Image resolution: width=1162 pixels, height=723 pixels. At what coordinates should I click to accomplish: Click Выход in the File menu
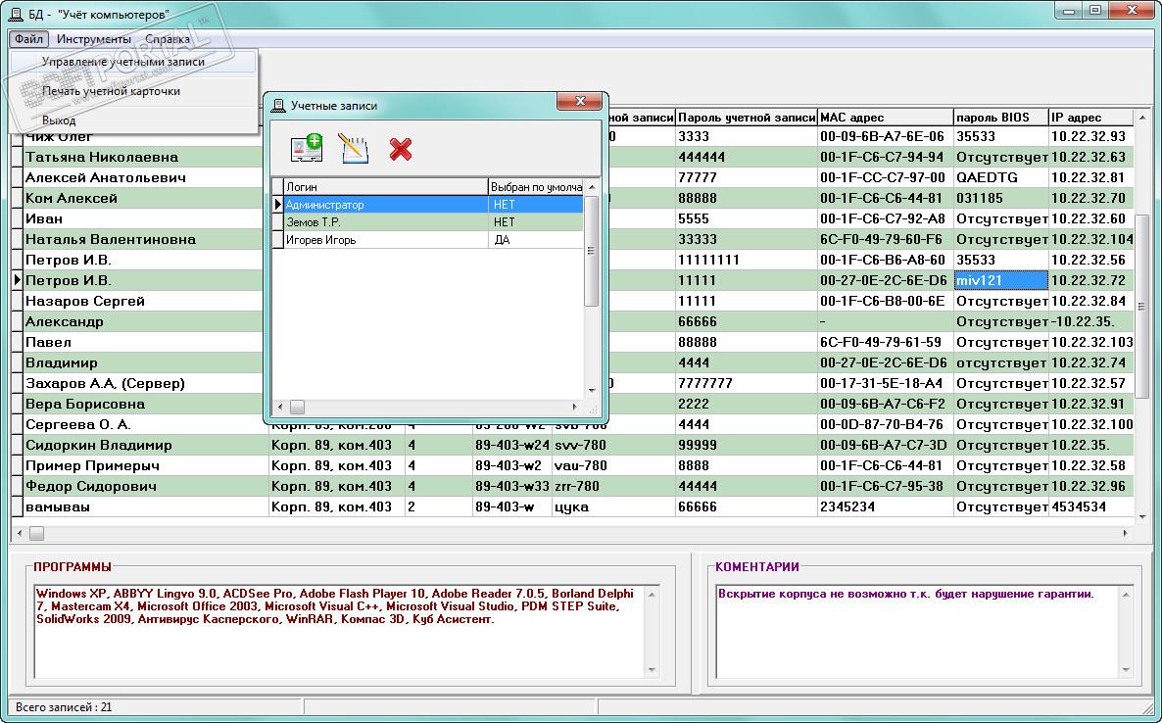coord(59,120)
